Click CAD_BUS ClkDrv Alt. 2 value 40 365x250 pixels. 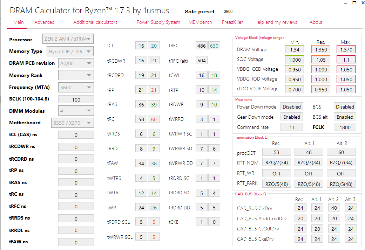(334, 208)
